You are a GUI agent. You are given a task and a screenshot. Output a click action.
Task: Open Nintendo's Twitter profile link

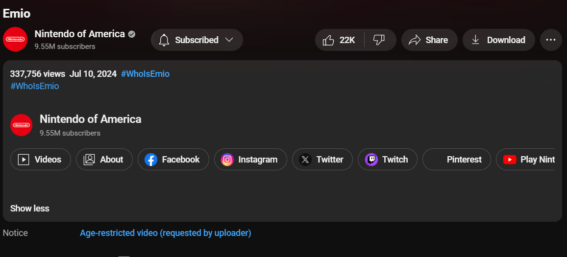click(x=322, y=160)
